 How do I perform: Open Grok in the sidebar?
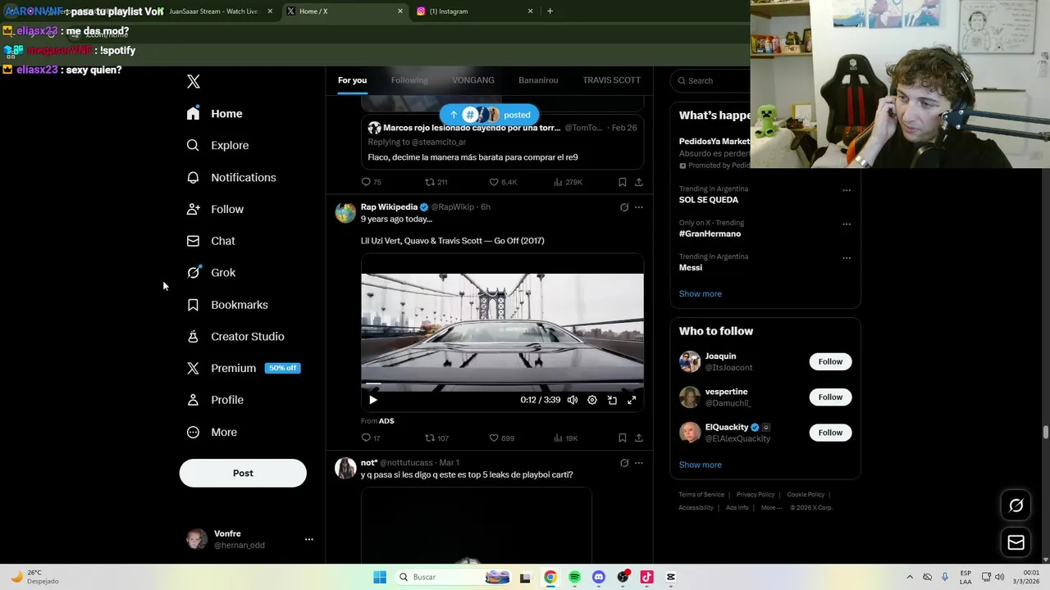tap(212, 273)
